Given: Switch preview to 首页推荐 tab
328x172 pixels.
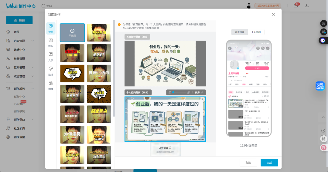Looking at the screenshot, I should 240,32.
